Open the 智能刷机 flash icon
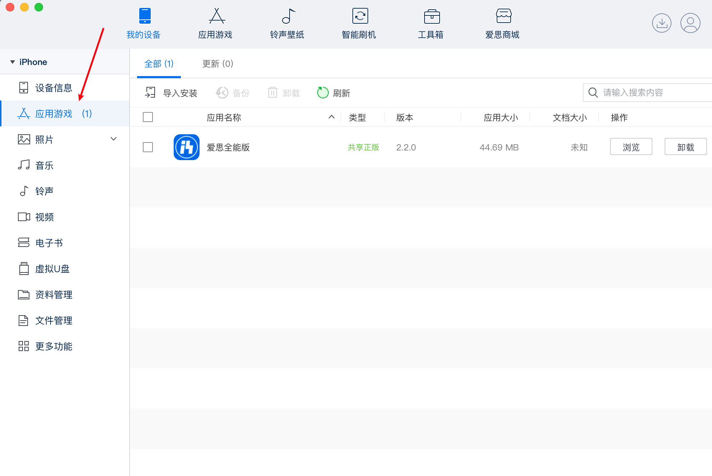The image size is (712, 476). (x=360, y=16)
